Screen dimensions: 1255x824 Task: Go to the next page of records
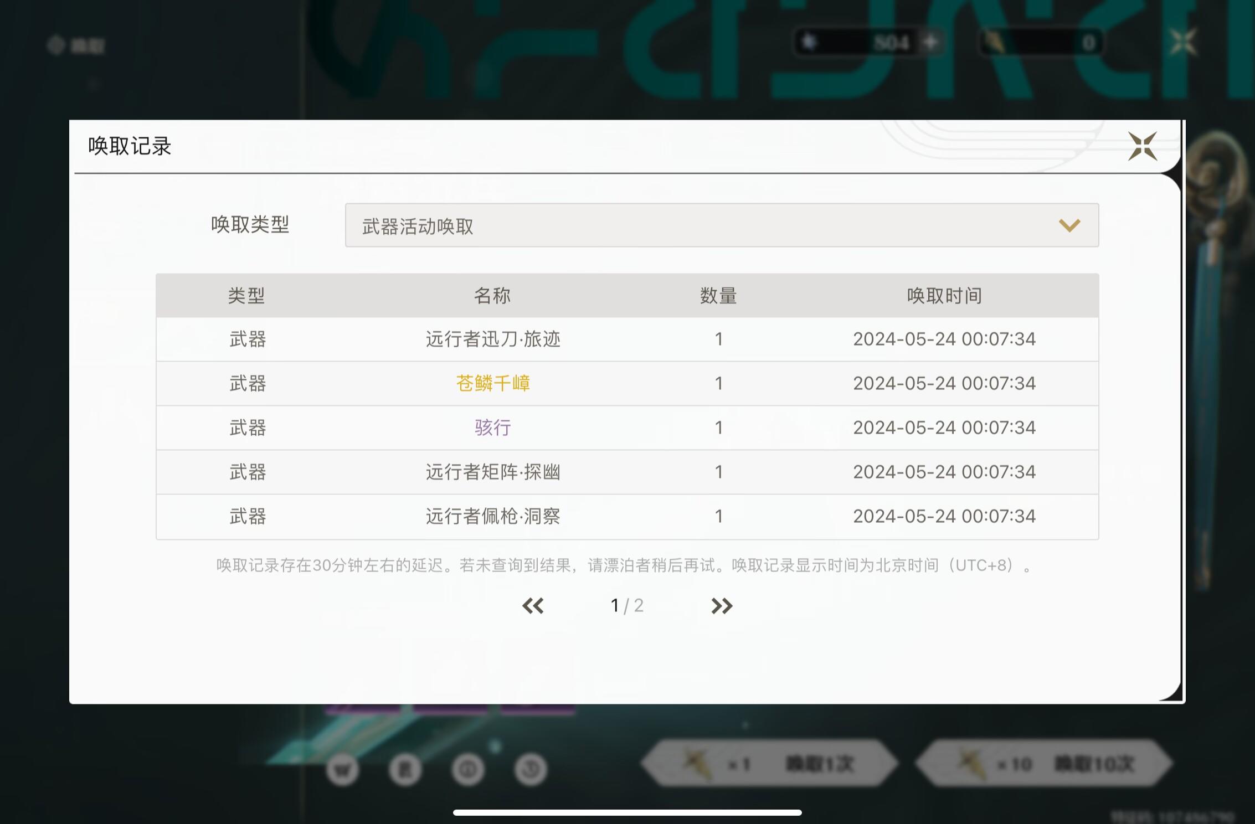[x=722, y=606]
